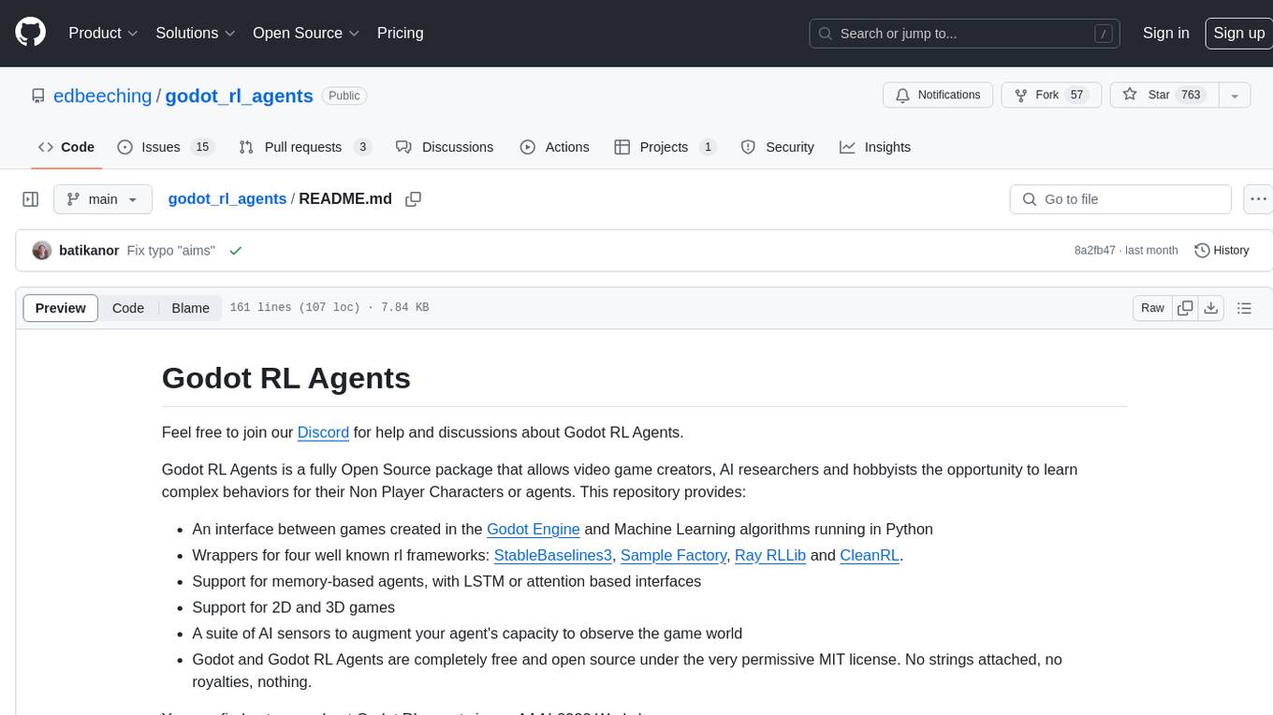Open godot_rl_agents repository link
Screen dimensions: 1273x715
239,95
